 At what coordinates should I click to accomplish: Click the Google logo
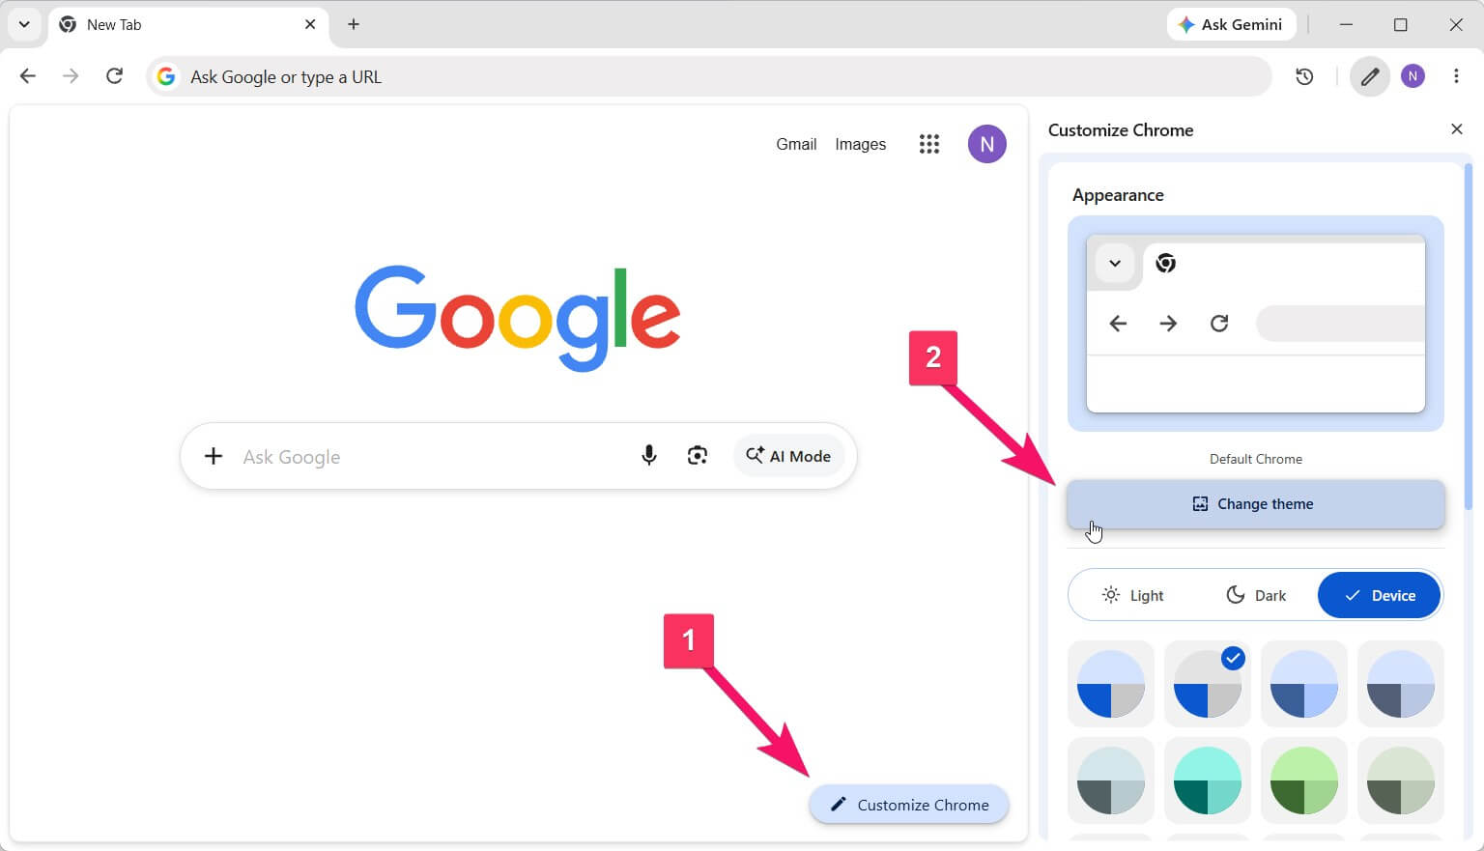coord(518,317)
